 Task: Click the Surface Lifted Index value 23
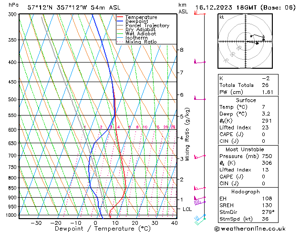point(265,127)
